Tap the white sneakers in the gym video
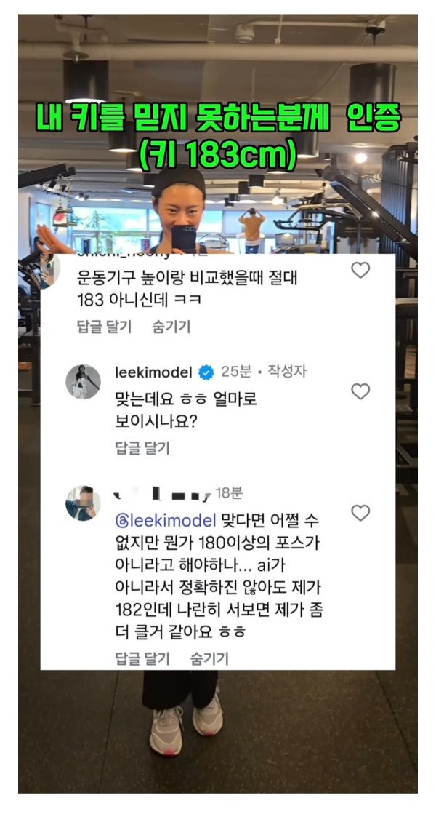 click(185, 727)
